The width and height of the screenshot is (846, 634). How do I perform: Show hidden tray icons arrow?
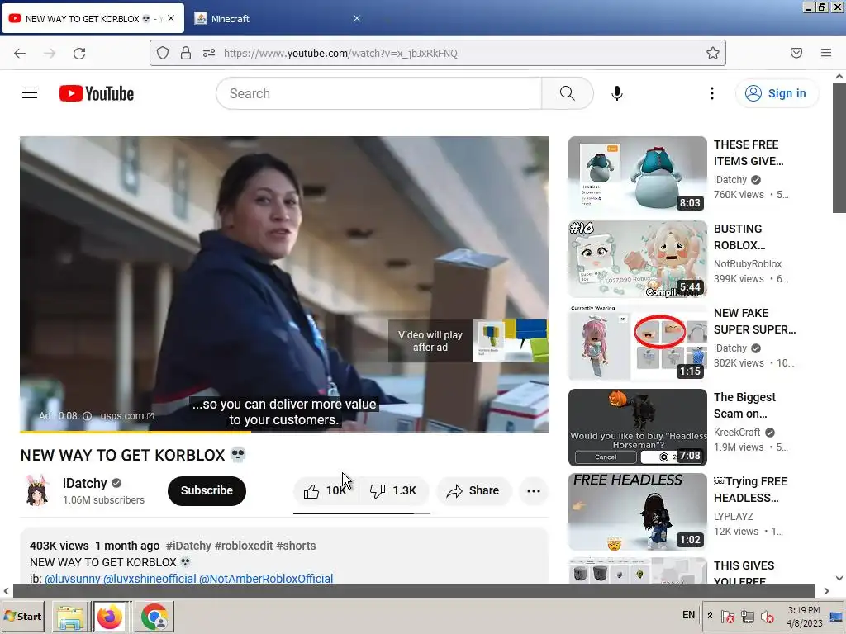click(x=710, y=615)
